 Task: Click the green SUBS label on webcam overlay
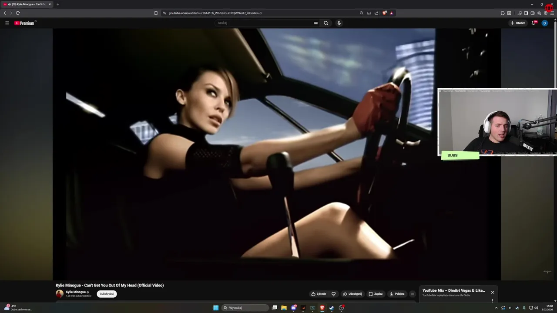pyautogui.click(x=460, y=155)
